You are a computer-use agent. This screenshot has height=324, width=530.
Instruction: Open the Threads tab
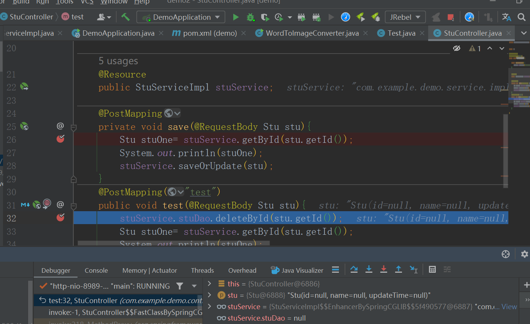tap(203, 270)
